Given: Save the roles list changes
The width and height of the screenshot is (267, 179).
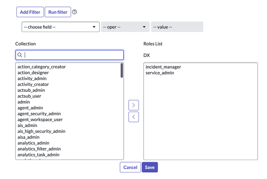Looking at the screenshot, I should 150,167.
